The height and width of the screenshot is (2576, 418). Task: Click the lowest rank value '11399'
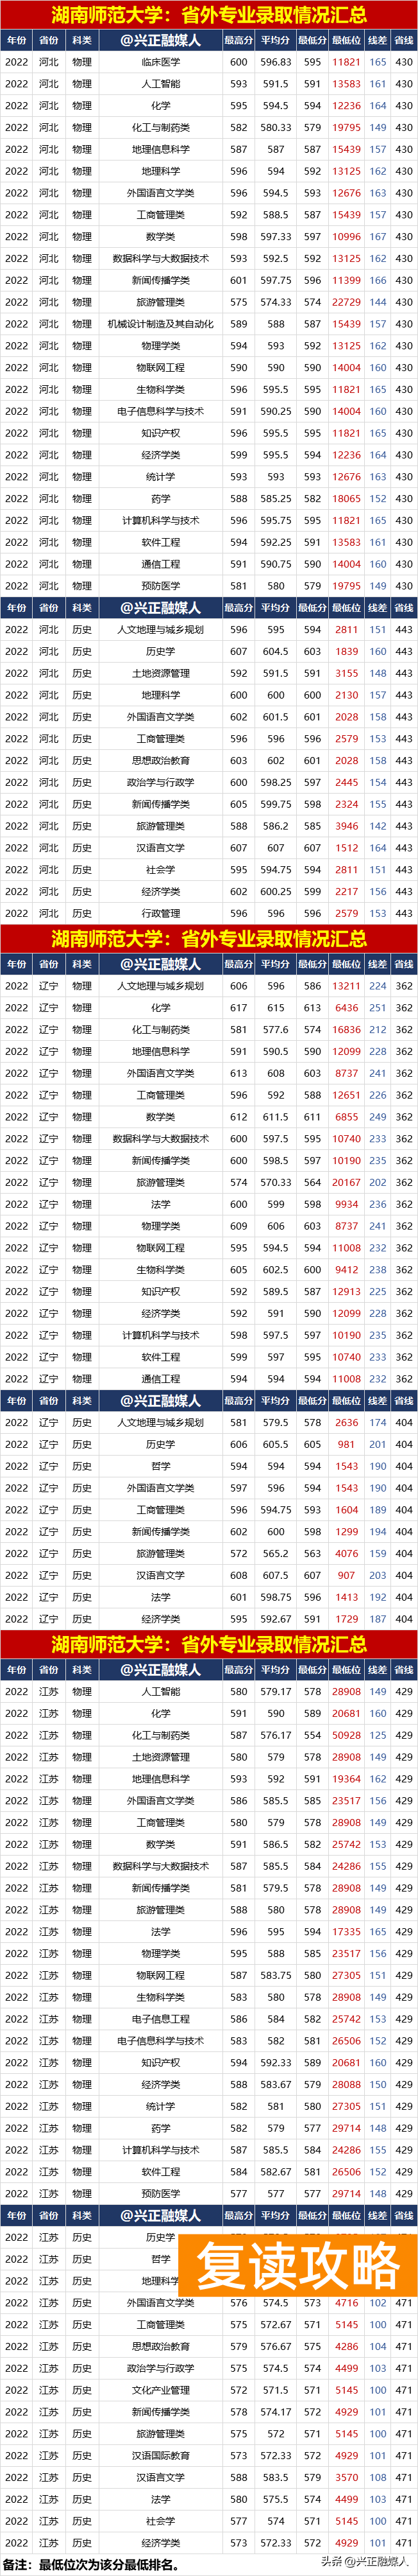pyautogui.click(x=346, y=280)
